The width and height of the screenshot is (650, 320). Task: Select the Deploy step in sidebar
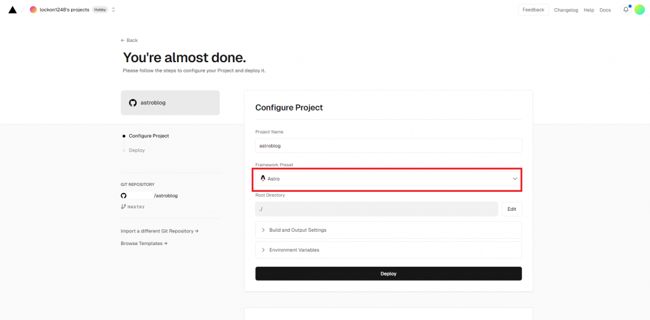[x=137, y=150]
